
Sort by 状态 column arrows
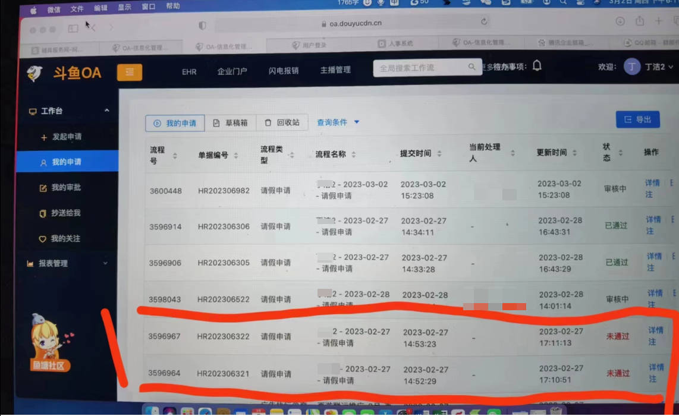click(x=621, y=152)
